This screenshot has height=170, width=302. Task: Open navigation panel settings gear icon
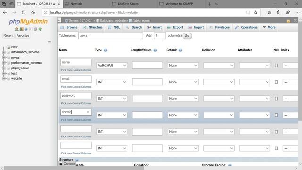pyautogui.click(x=35, y=29)
